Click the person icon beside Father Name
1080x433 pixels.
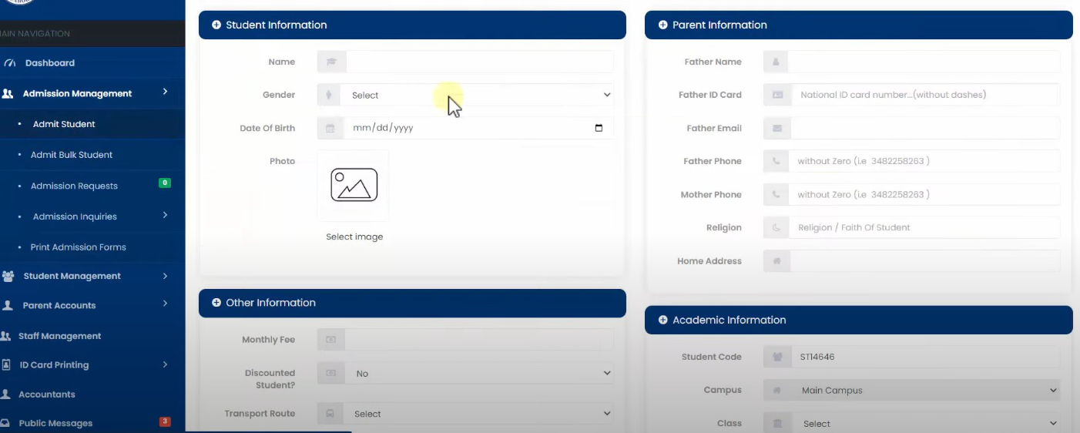(x=776, y=62)
